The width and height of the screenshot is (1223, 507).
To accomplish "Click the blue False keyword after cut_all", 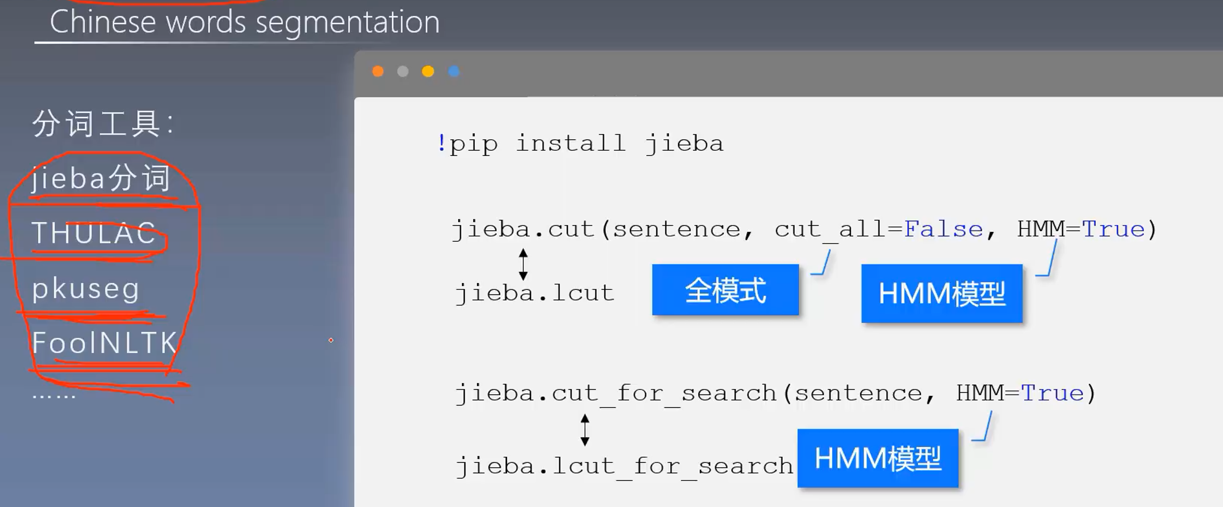I will 943,229.
